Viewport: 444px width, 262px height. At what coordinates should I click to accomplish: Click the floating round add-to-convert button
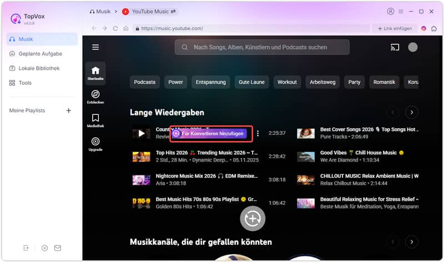253,218
